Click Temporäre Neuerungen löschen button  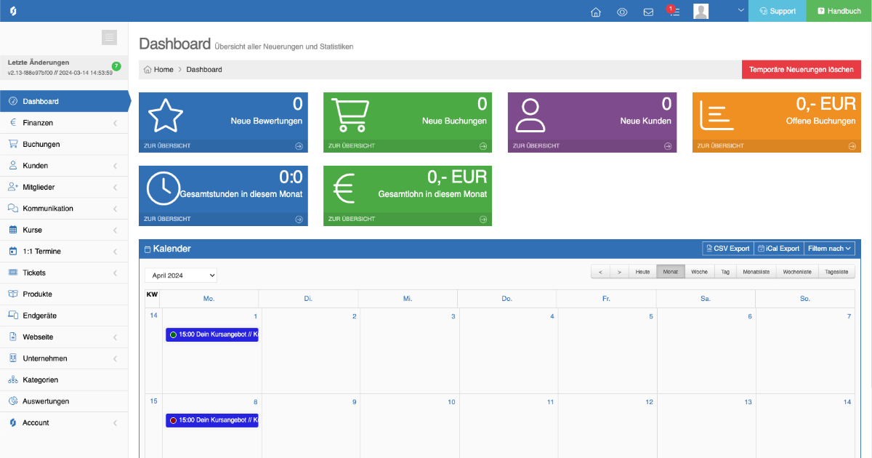pos(801,69)
